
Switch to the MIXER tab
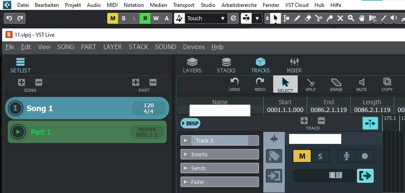tap(294, 65)
